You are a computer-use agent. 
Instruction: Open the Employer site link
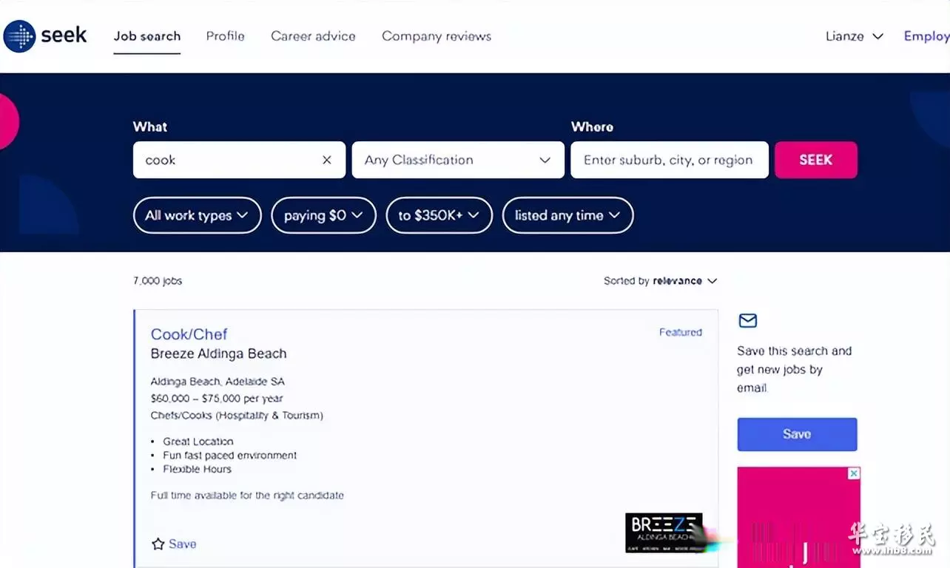coord(927,36)
